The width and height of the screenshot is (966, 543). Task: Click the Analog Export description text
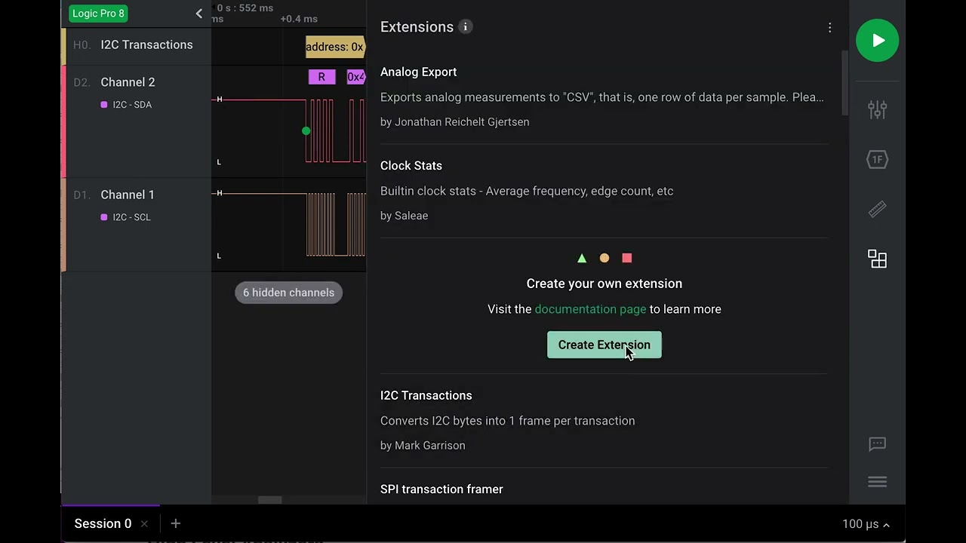602,97
